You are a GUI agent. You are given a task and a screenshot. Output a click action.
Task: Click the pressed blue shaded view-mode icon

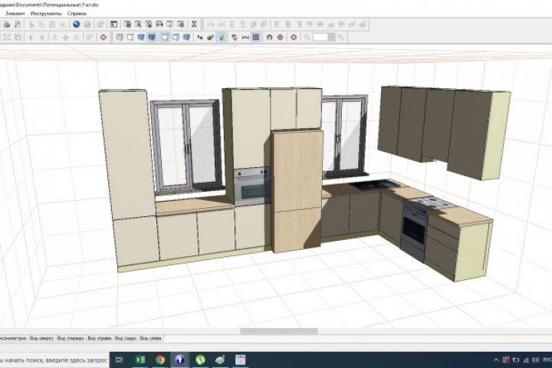tap(152, 37)
